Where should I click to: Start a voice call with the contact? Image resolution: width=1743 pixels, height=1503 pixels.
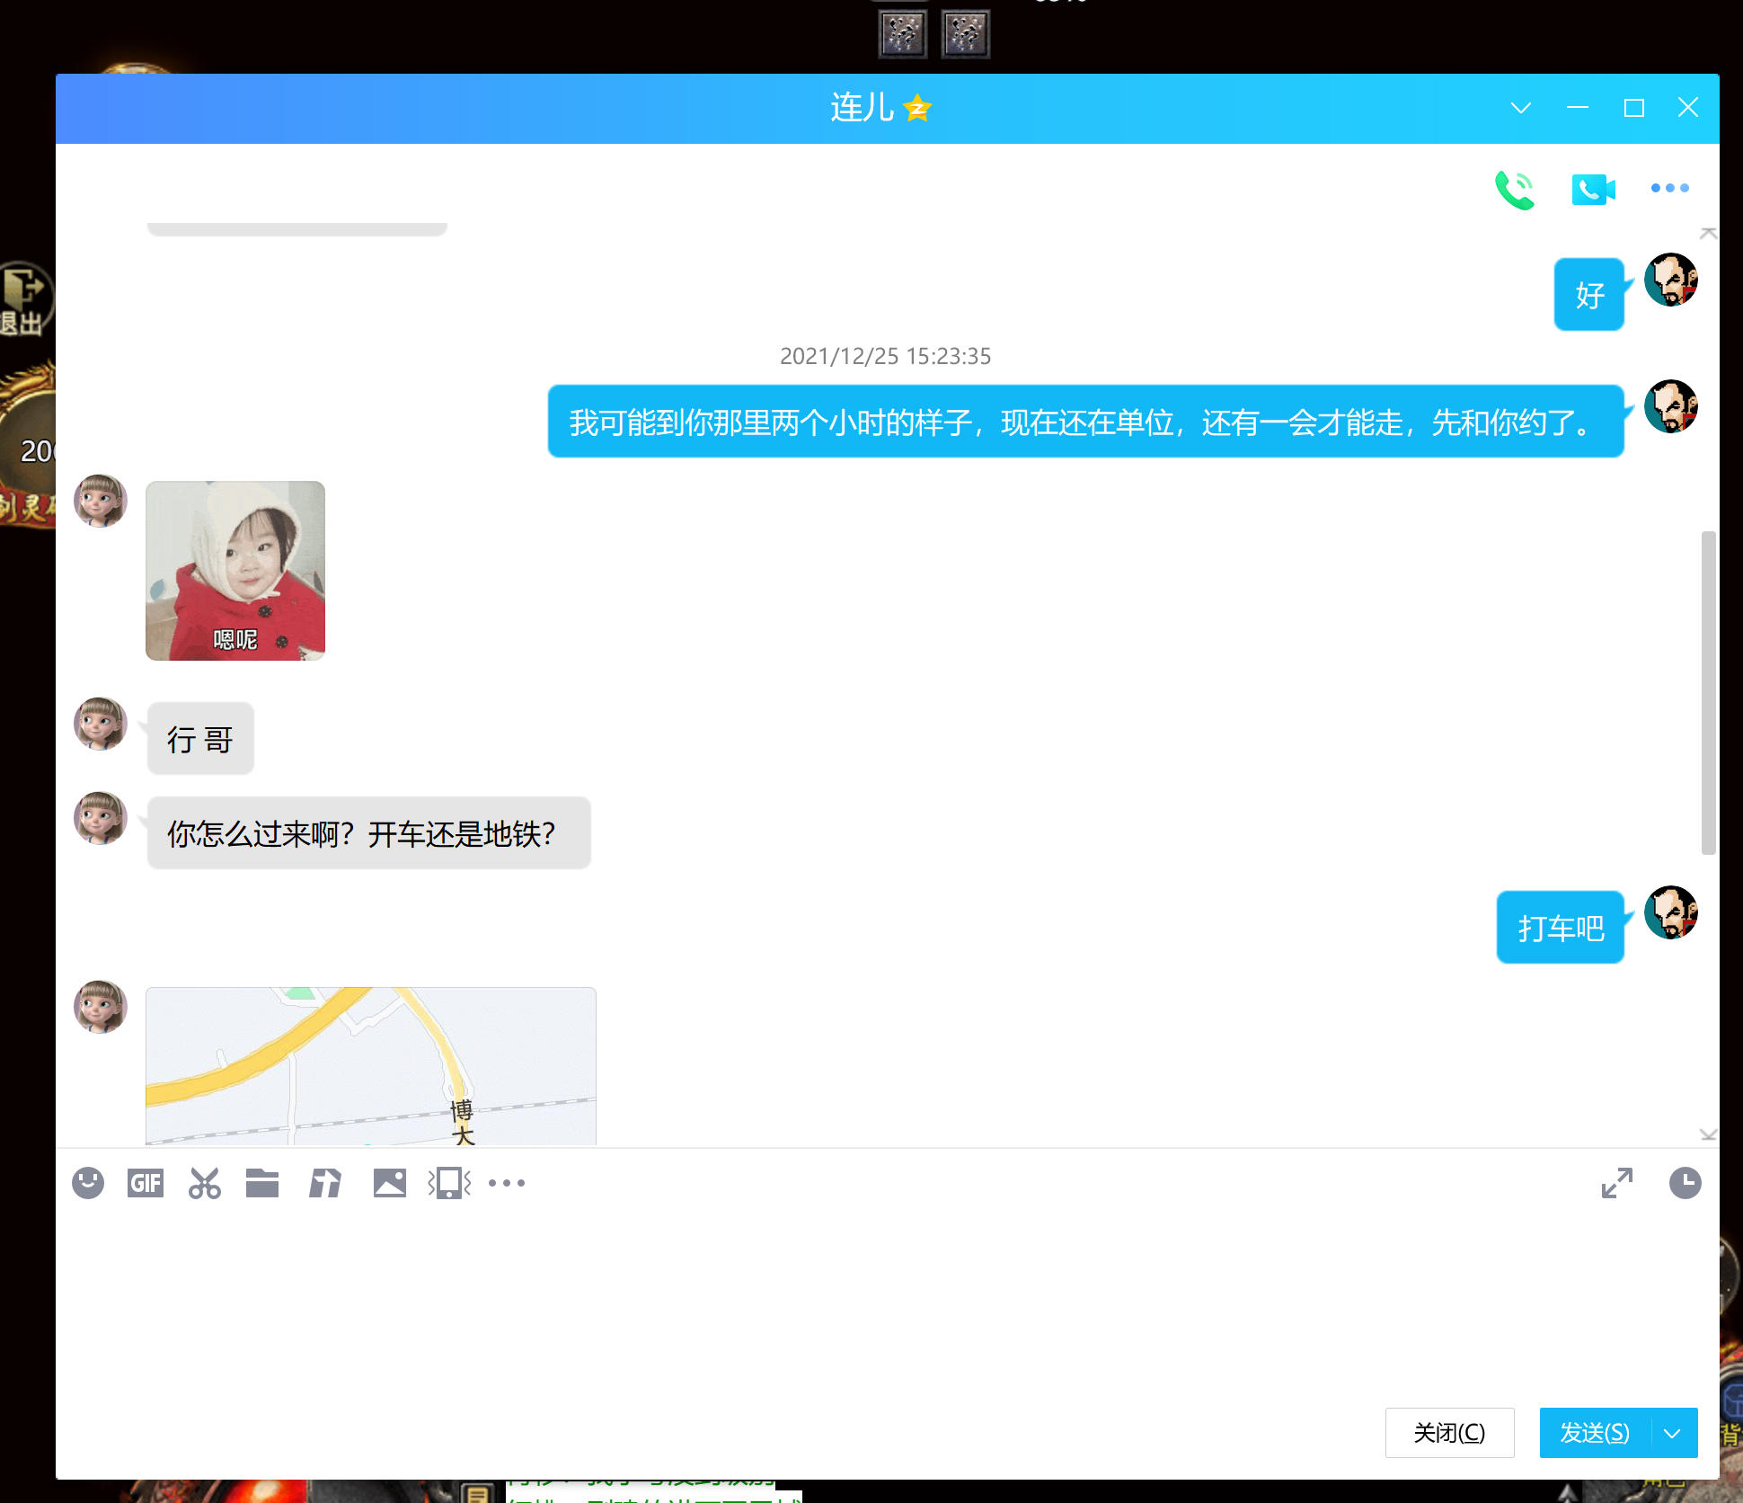(1515, 190)
